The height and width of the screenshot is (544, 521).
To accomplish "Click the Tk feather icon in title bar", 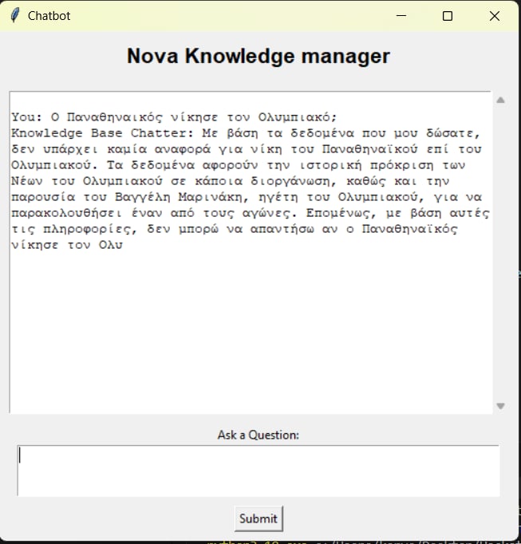I will pos(15,16).
